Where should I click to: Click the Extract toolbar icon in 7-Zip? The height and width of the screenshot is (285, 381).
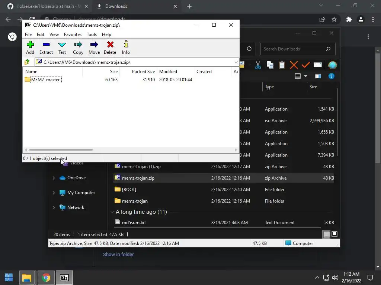click(46, 48)
